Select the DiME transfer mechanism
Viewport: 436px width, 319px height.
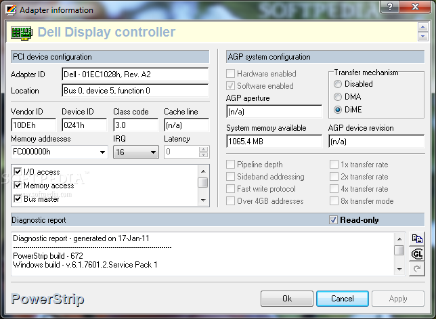coord(338,110)
